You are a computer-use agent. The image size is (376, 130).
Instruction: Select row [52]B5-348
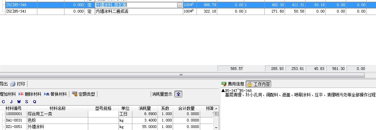tap(188, 5)
